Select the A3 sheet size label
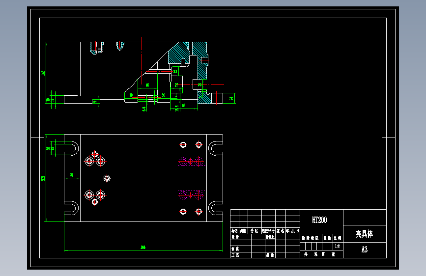This screenshot has height=276, width=426. pyautogui.click(x=364, y=249)
